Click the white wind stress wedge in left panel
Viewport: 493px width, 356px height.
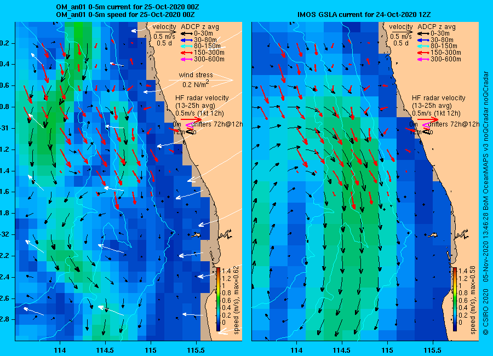201,80
